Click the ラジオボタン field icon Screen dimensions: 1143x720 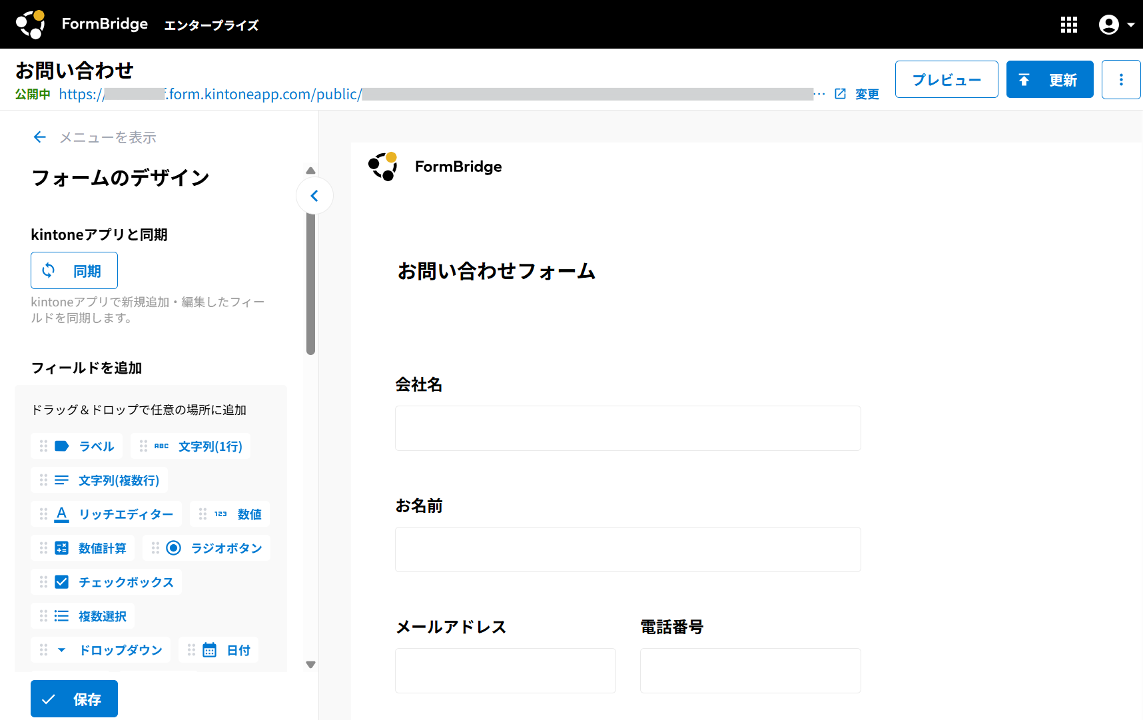click(173, 547)
